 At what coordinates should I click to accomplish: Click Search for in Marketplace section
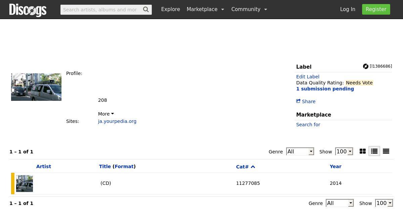tap(308, 125)
